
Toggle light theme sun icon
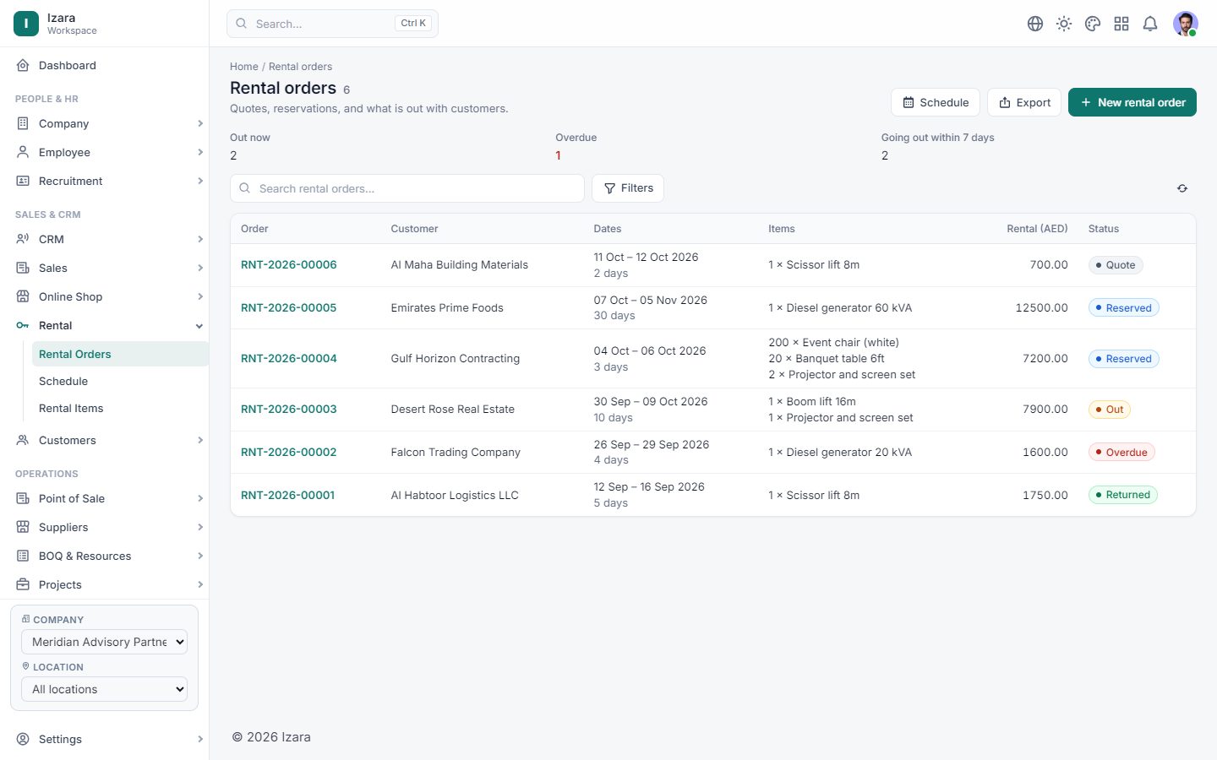1064,24
